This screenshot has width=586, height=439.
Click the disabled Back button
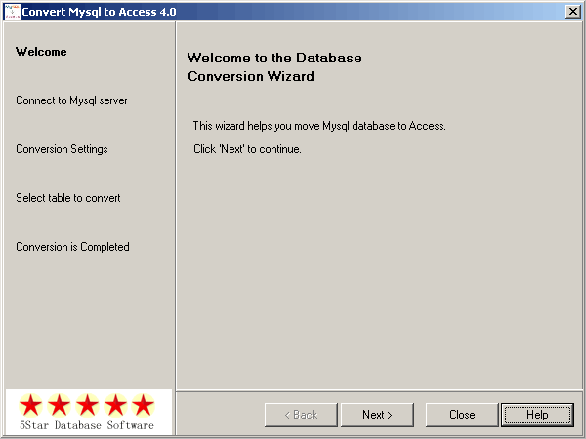point(301,415)
